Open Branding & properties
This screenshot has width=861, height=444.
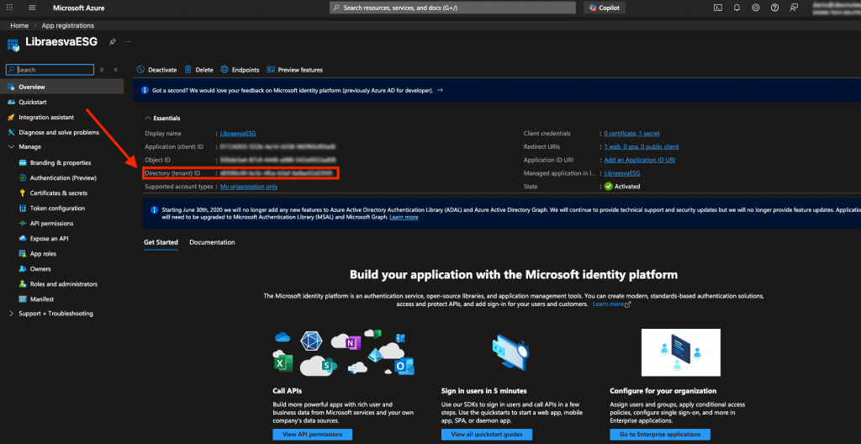tap(61, 162)
